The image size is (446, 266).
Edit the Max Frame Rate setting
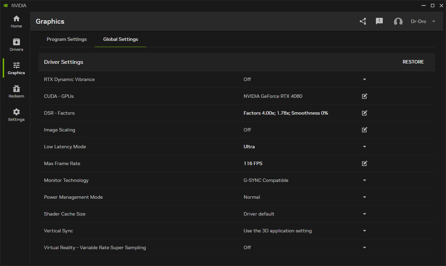coord(365,163)
